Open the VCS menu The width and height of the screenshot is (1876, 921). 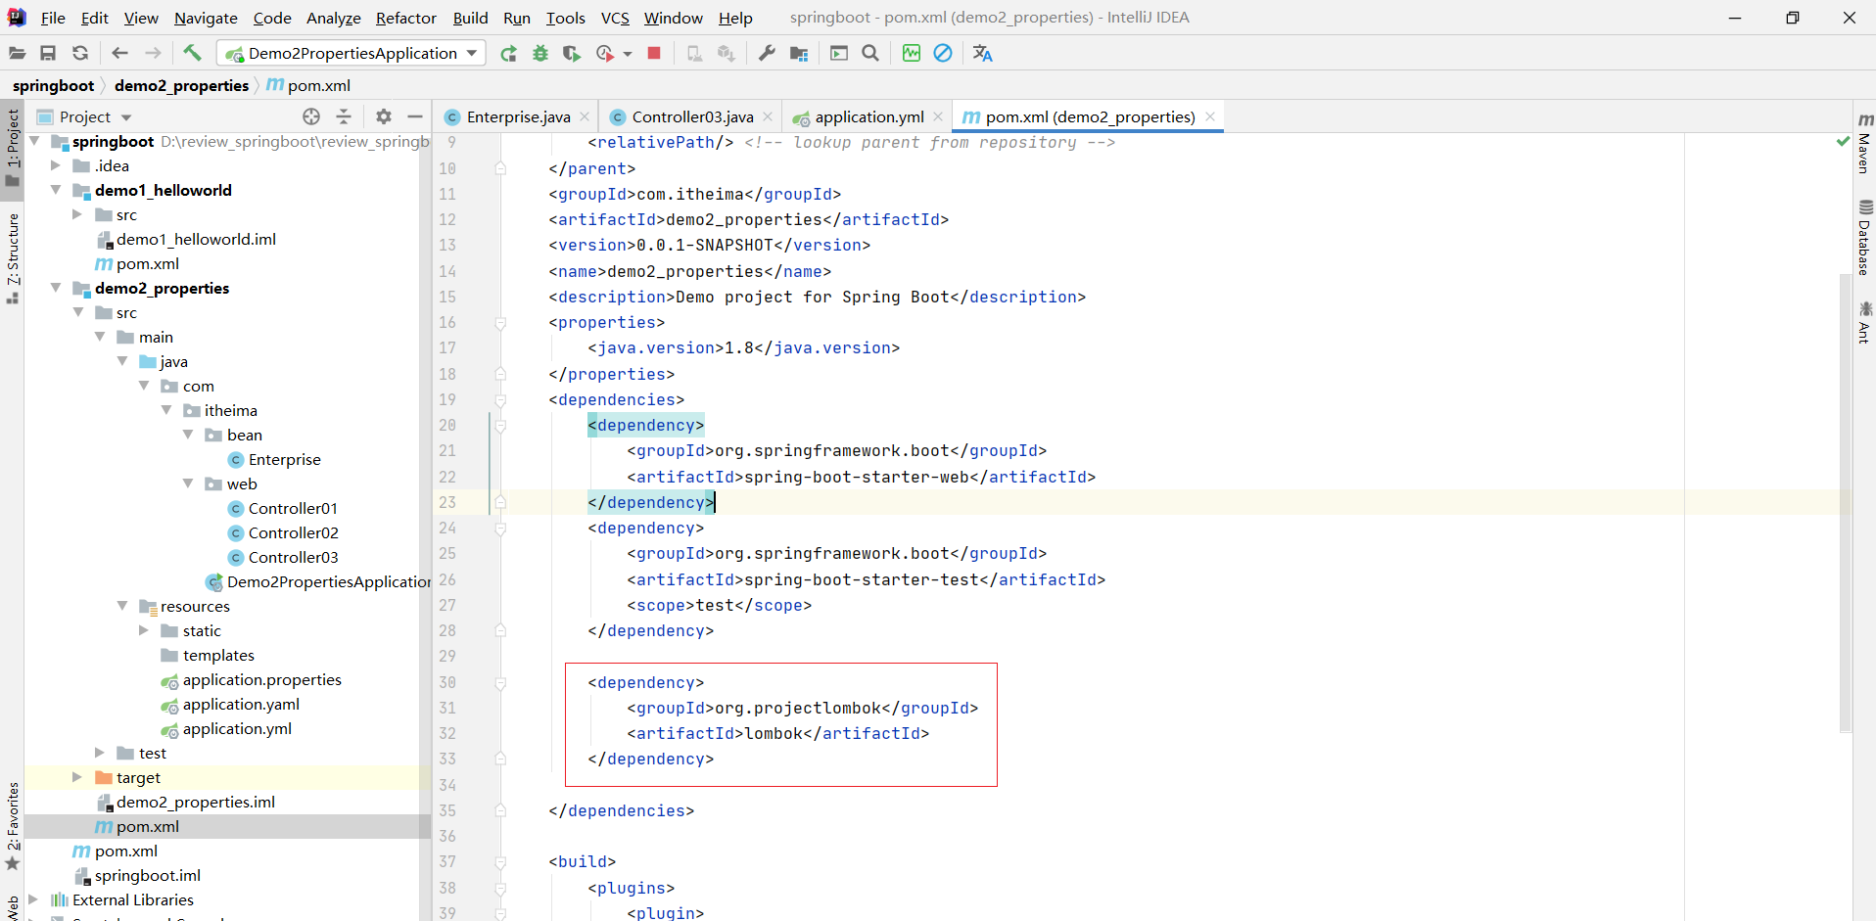(x=615, y=18)
